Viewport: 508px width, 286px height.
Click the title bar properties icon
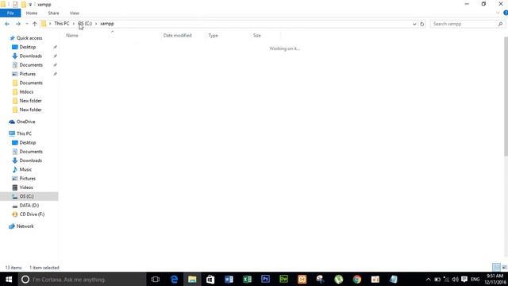tap(15, 5)
